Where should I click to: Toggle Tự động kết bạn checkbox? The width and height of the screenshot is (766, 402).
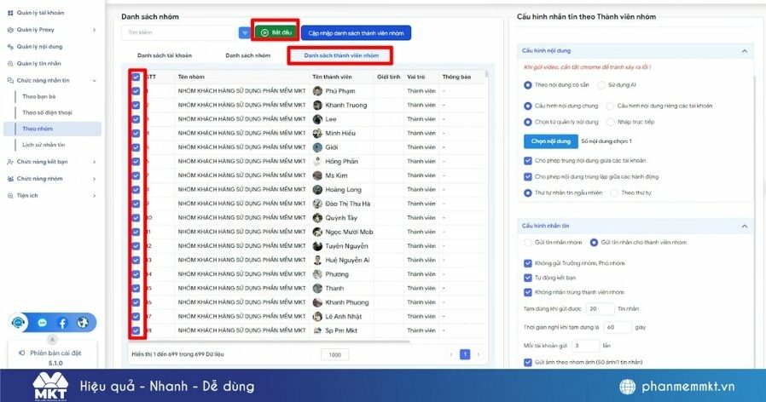528,278
